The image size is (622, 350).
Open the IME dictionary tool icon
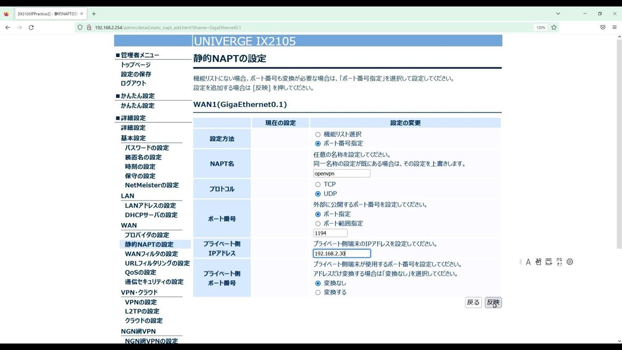(548, 262)
